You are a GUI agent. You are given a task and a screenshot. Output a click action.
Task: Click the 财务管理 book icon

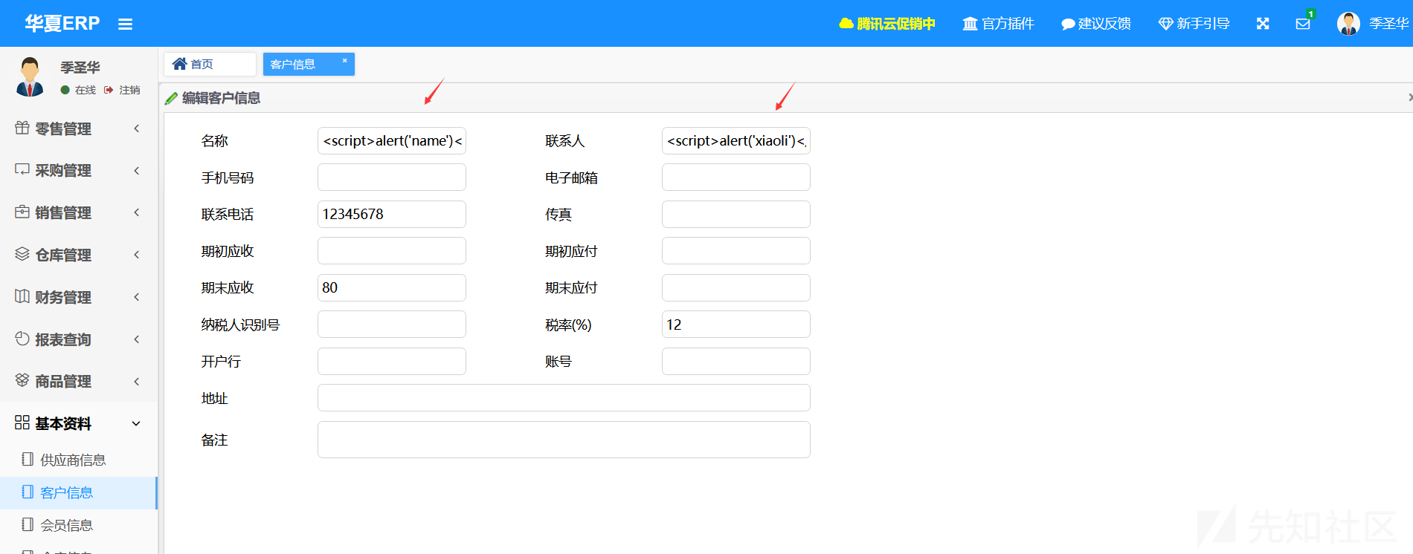pyautogui.click(x=22, y=296)
